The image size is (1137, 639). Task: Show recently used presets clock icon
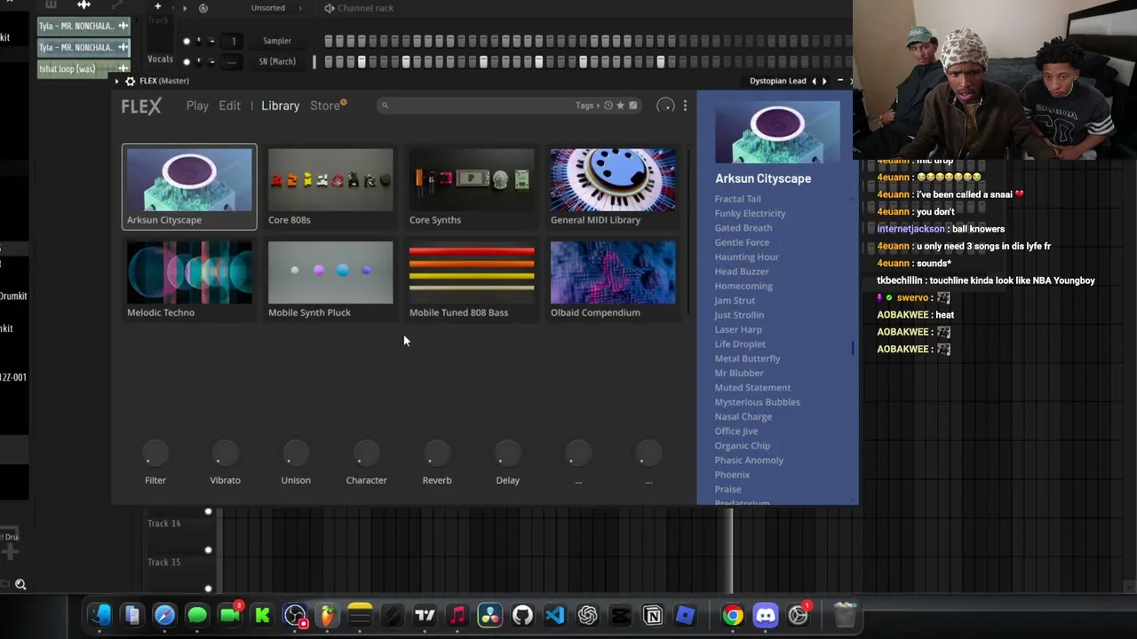608,106
